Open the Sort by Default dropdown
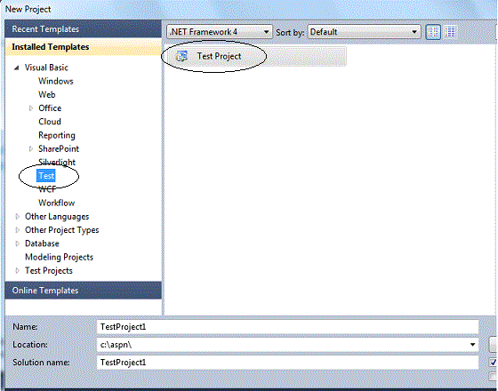This screenshot has height=391, width=498. 364,32
